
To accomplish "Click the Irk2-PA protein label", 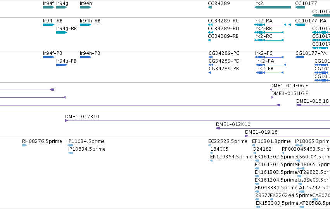I will click(x=265, y=61).
